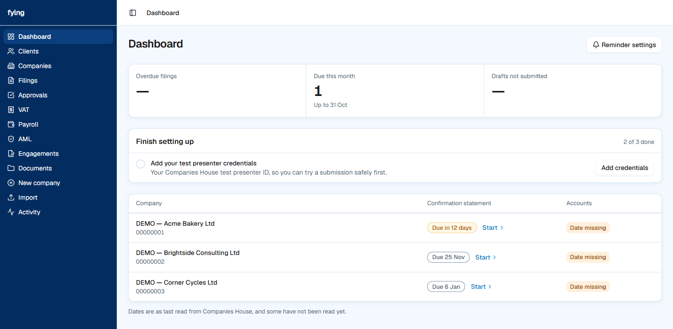Click the Confirmation statement column header

click(x=459, y=203)
